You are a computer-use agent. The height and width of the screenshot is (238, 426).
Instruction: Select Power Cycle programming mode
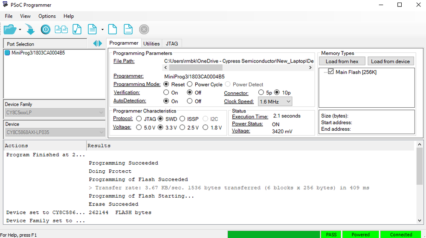coord(190,84)
